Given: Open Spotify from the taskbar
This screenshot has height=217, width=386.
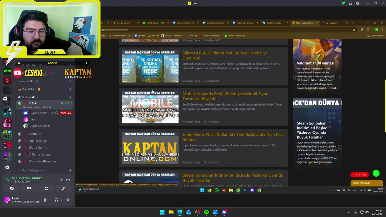Looking at the screenshot, I should [x=206, y=212].
